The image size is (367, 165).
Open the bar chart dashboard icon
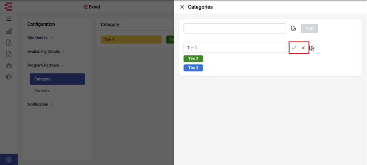[x=9, y=31]
